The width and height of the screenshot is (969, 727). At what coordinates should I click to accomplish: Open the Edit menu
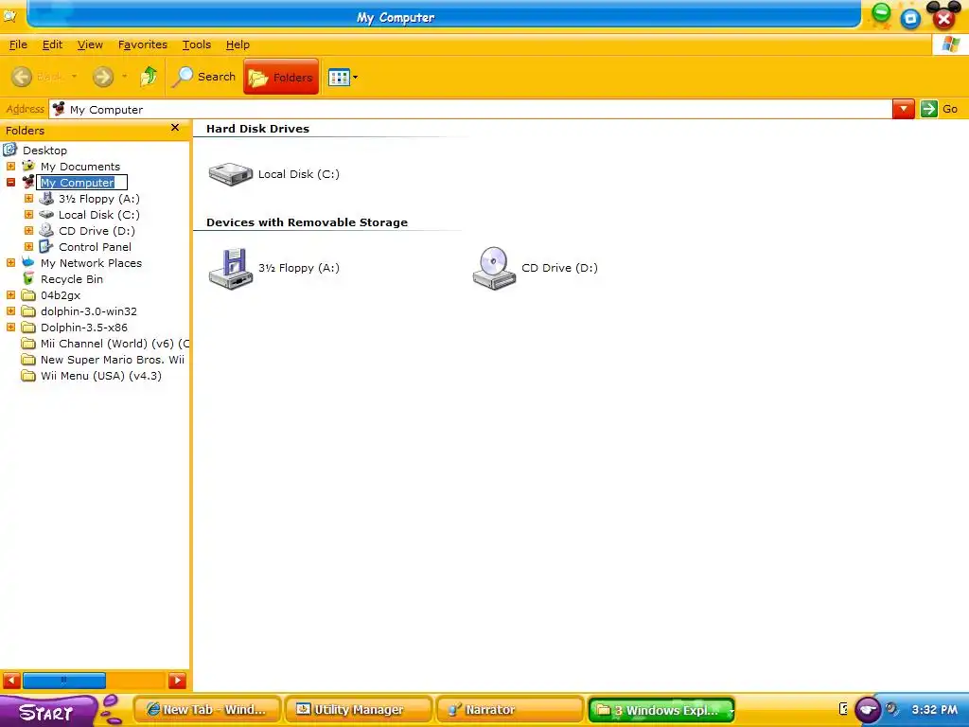(x=52, y=44)
